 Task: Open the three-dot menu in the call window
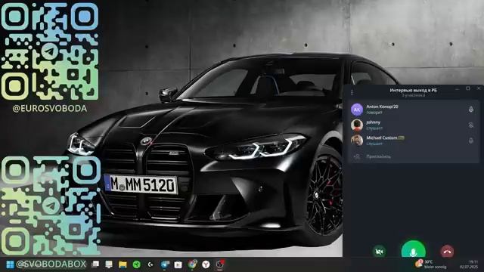(352, 92)
